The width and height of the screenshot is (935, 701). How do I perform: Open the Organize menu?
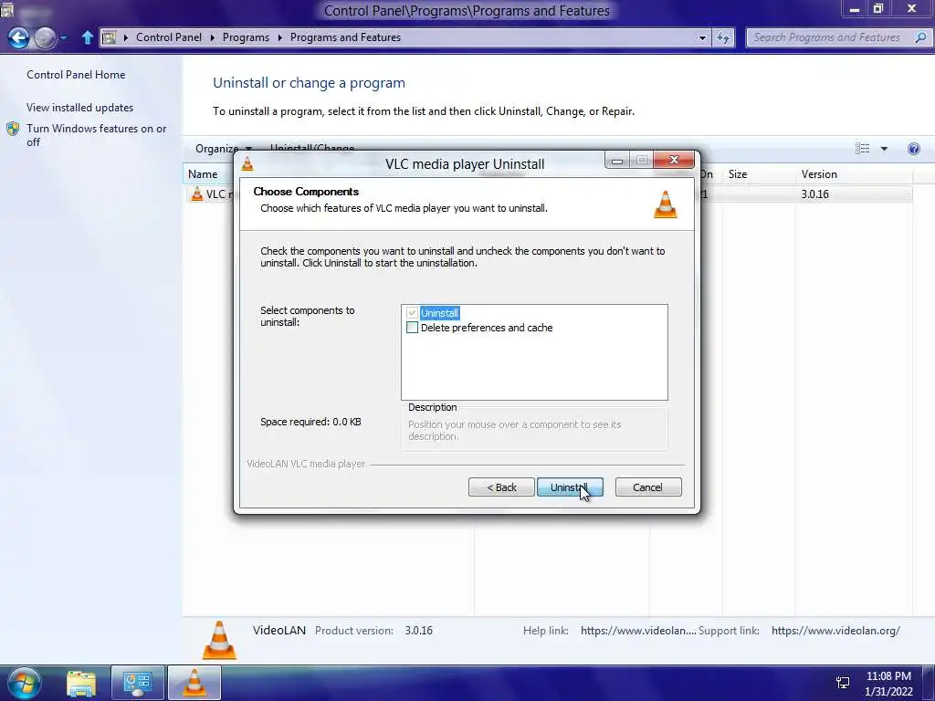[223, 149]
